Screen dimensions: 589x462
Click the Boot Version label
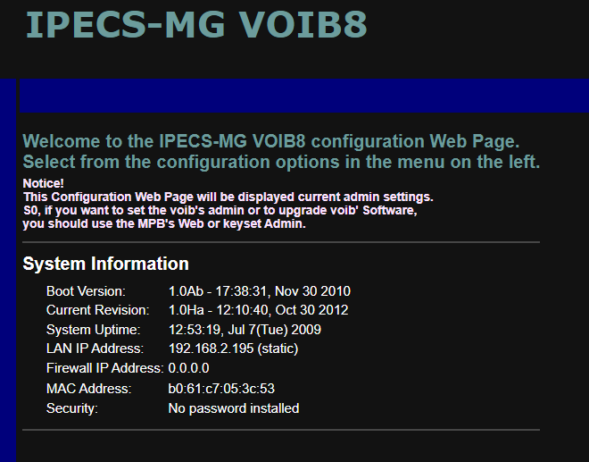pos(86,291)
